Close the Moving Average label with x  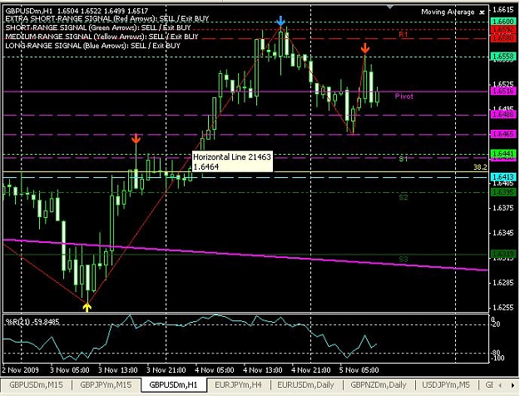click(x=482, y=12)
